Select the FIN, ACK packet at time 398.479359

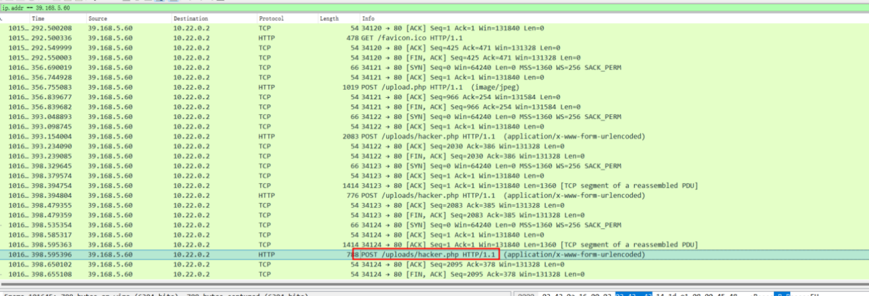434,215
